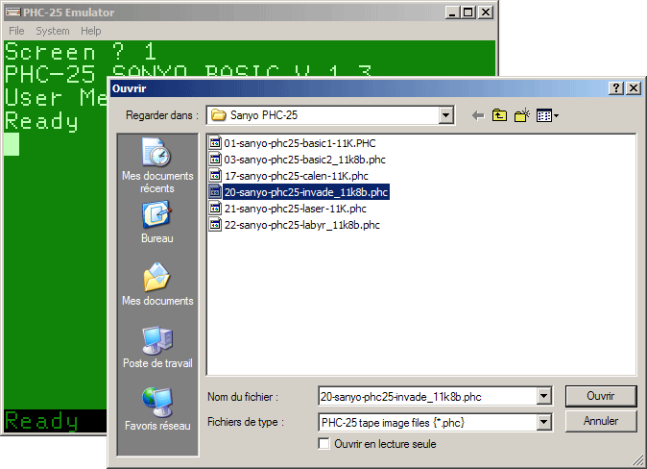
Task: Enable Ouvrir en lecture seule checkbox
Action: 323,444
